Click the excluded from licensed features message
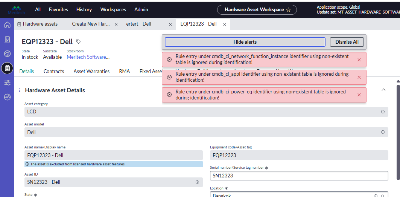Viewport: 400px width, 197px height. [114, 164]
